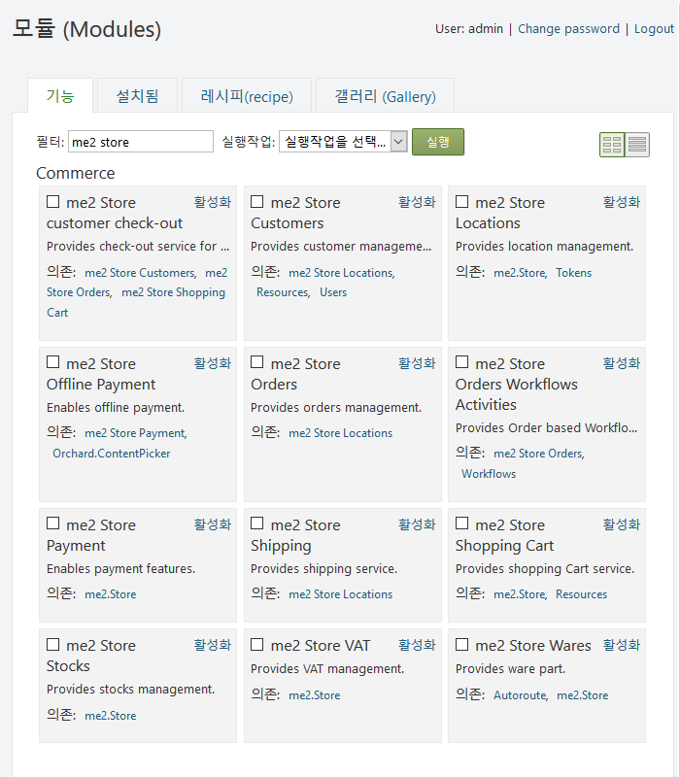This screenshot has height=777, width=680.
Task: Click Workflows dependency link
Action: [x=489, y=474]
